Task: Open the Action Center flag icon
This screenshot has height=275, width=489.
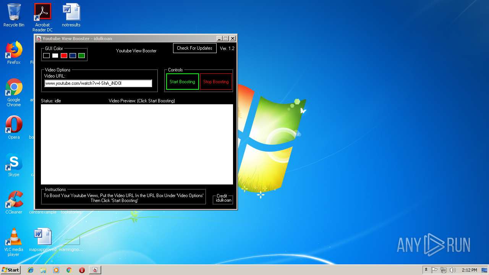Action: [434, 270]
